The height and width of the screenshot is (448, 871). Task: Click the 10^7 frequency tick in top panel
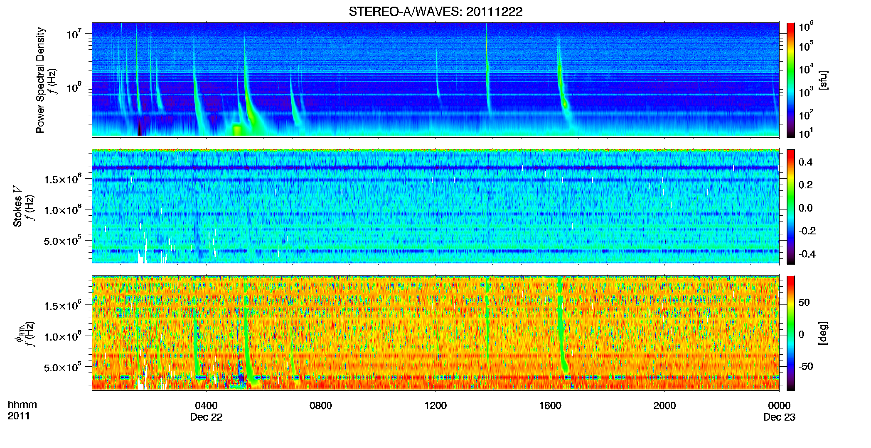click(x=74, y=34)
